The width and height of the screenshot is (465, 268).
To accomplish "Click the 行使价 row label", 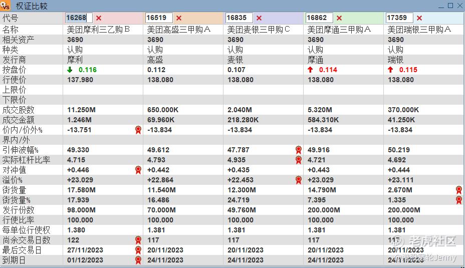I will [14, 80].
